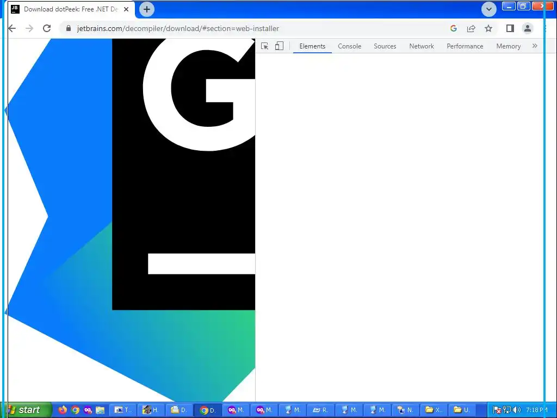Viewport: 557px width, 418px height.
Task: Click the network connection tray icon
Action: pyautogui.click(x=507, y=410)
